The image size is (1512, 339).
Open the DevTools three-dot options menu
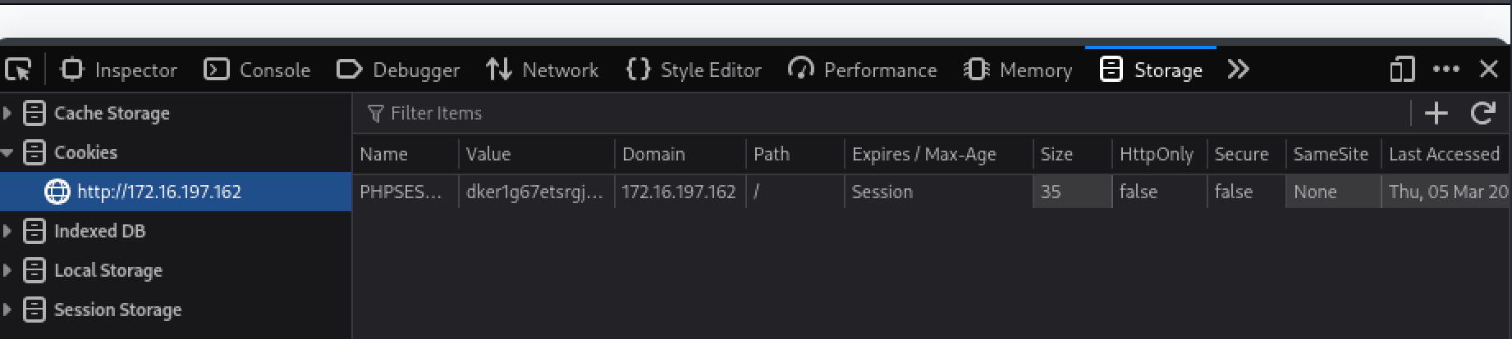click(1446, 70)
